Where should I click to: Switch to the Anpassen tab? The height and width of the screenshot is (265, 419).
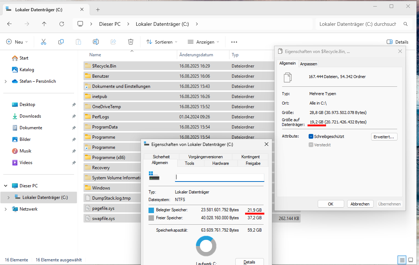[309, 64]
